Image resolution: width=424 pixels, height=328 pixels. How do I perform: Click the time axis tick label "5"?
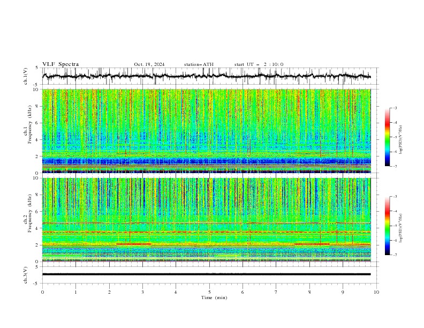[x=209, y=292]
